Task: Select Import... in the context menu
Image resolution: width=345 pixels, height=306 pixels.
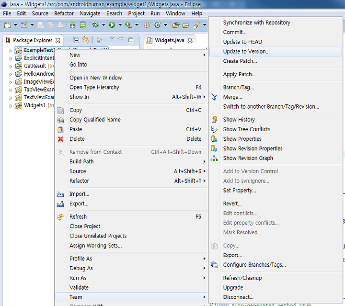Action: click(131, 194)
